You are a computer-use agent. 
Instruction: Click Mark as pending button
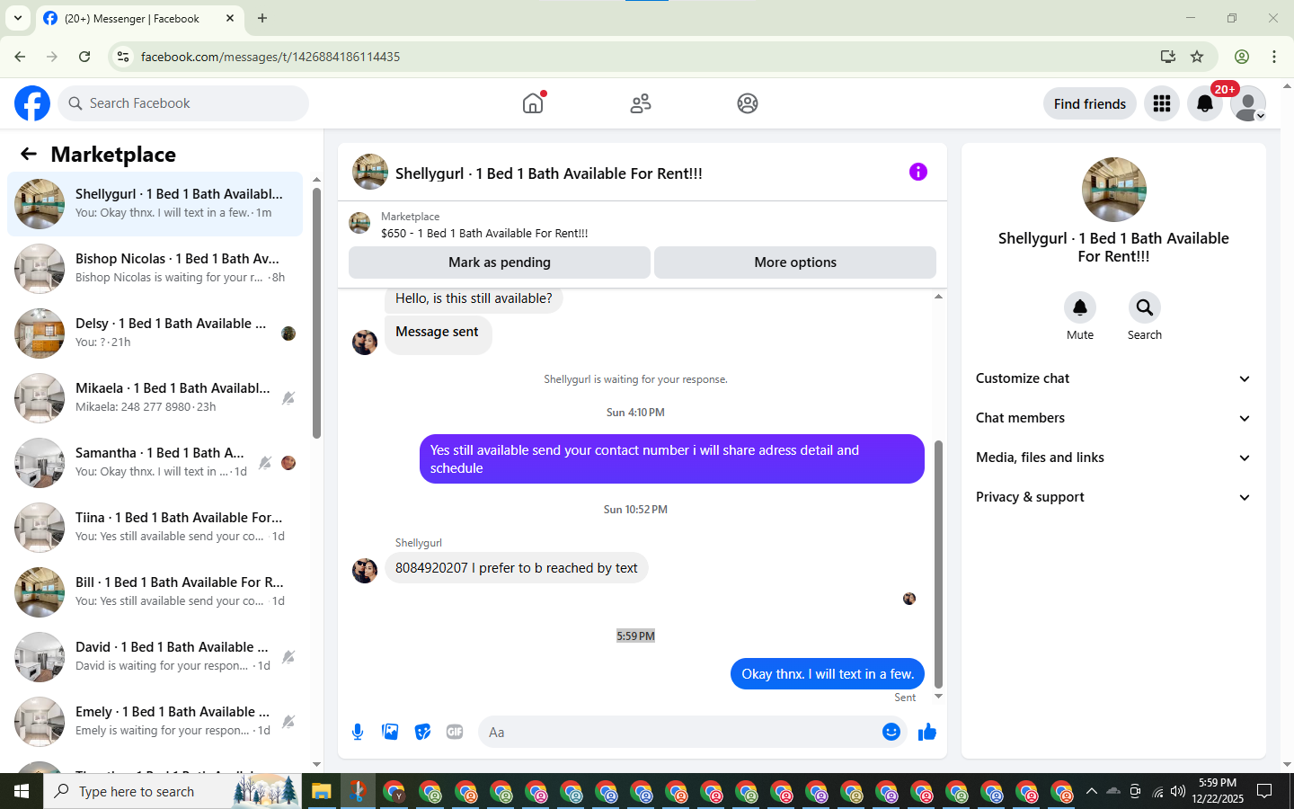coord(500,262)
